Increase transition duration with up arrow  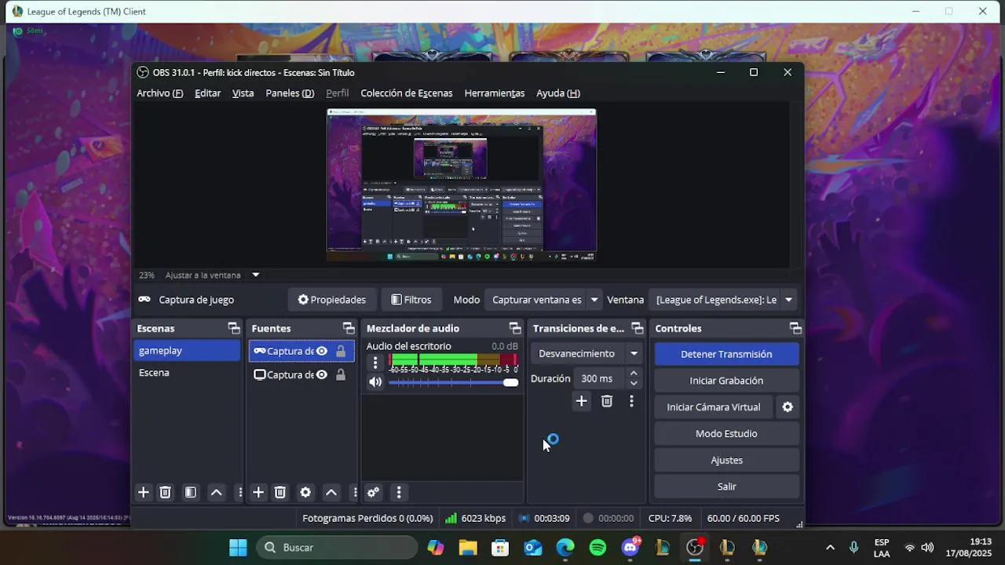point(634,374)
